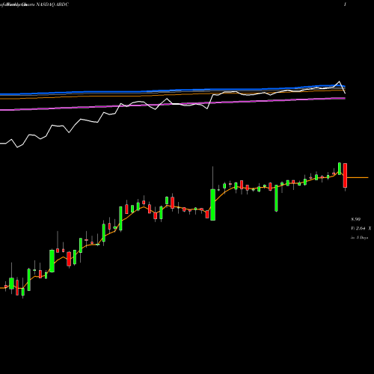Click the last large red candlestick
374x374 pixels.
(345, 175)
